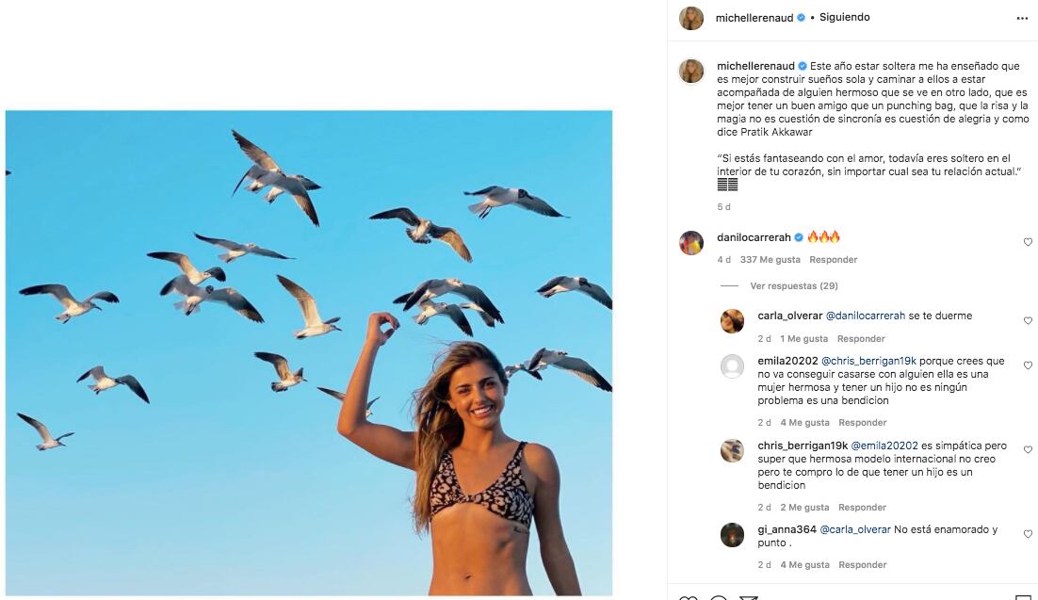Image resolution: width=1038 pixels, height=600 pixels.
Task: Open the @emila20202 mention link
Action: (885, 446)
